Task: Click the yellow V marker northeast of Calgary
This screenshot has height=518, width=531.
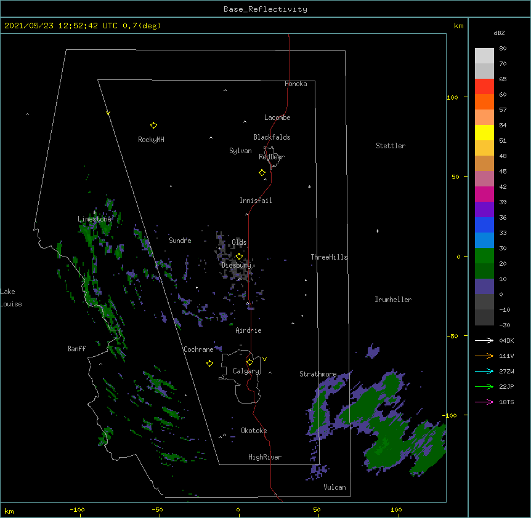Action: [x=264, y=359]
